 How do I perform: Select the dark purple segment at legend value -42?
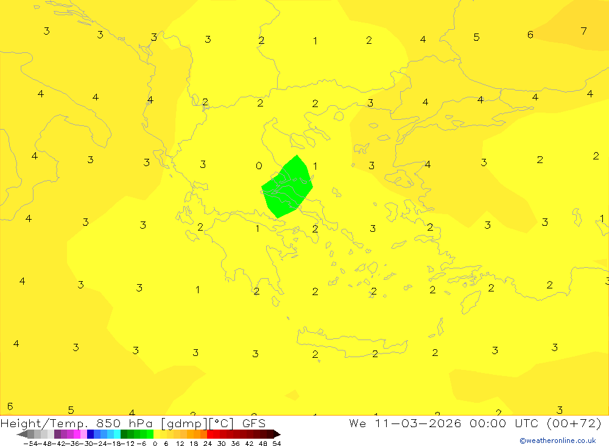57,434
